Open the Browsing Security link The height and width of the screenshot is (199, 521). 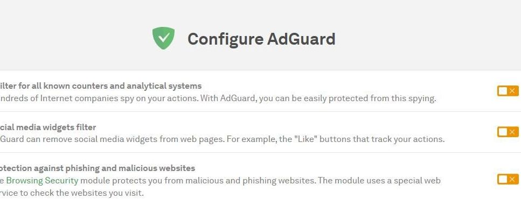click(x=42, y=181)
